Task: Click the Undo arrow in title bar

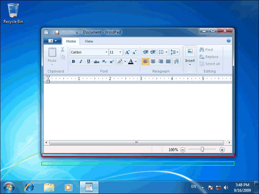Action: coord(64,32)
